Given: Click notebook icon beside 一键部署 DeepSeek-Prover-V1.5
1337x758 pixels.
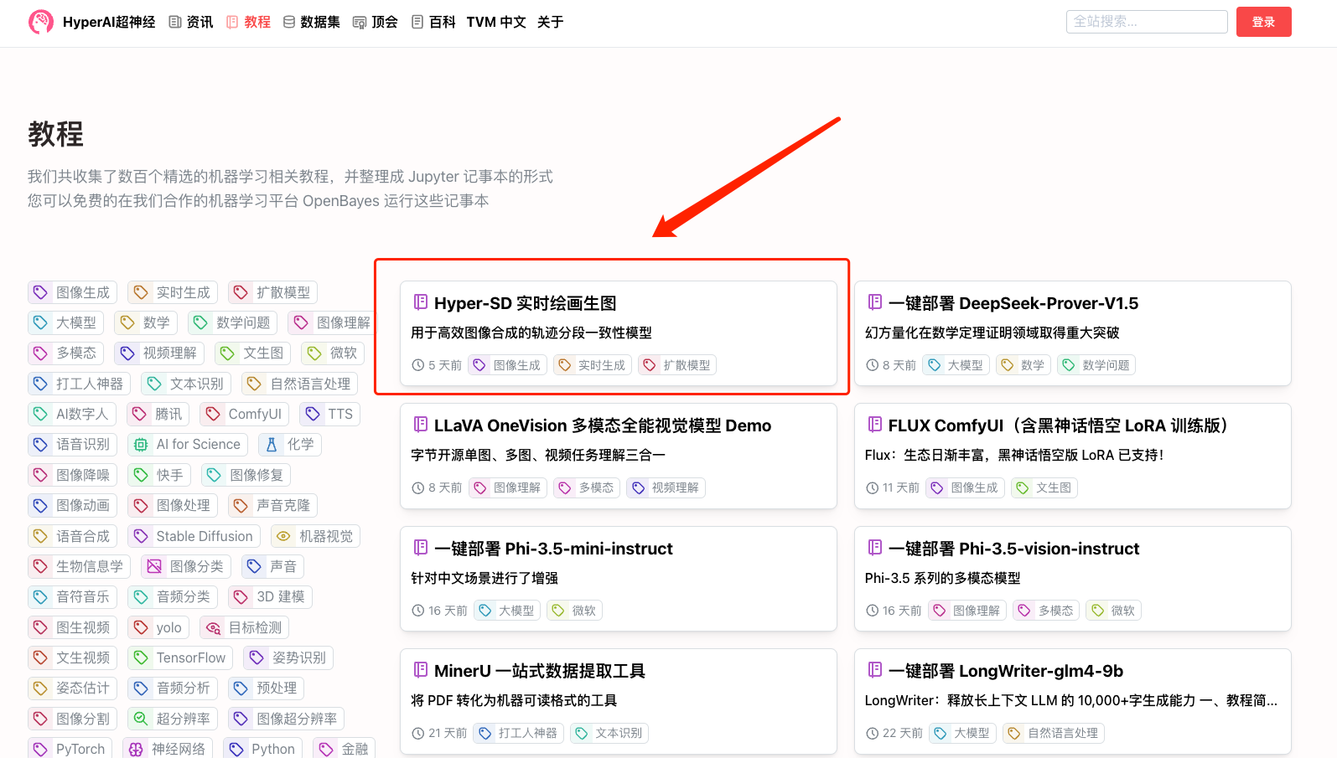Looking at the screenshot, I should 874,302.
